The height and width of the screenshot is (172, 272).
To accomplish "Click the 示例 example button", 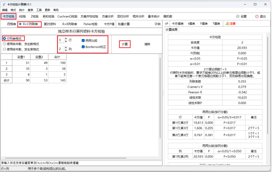I will click(157, 24).
